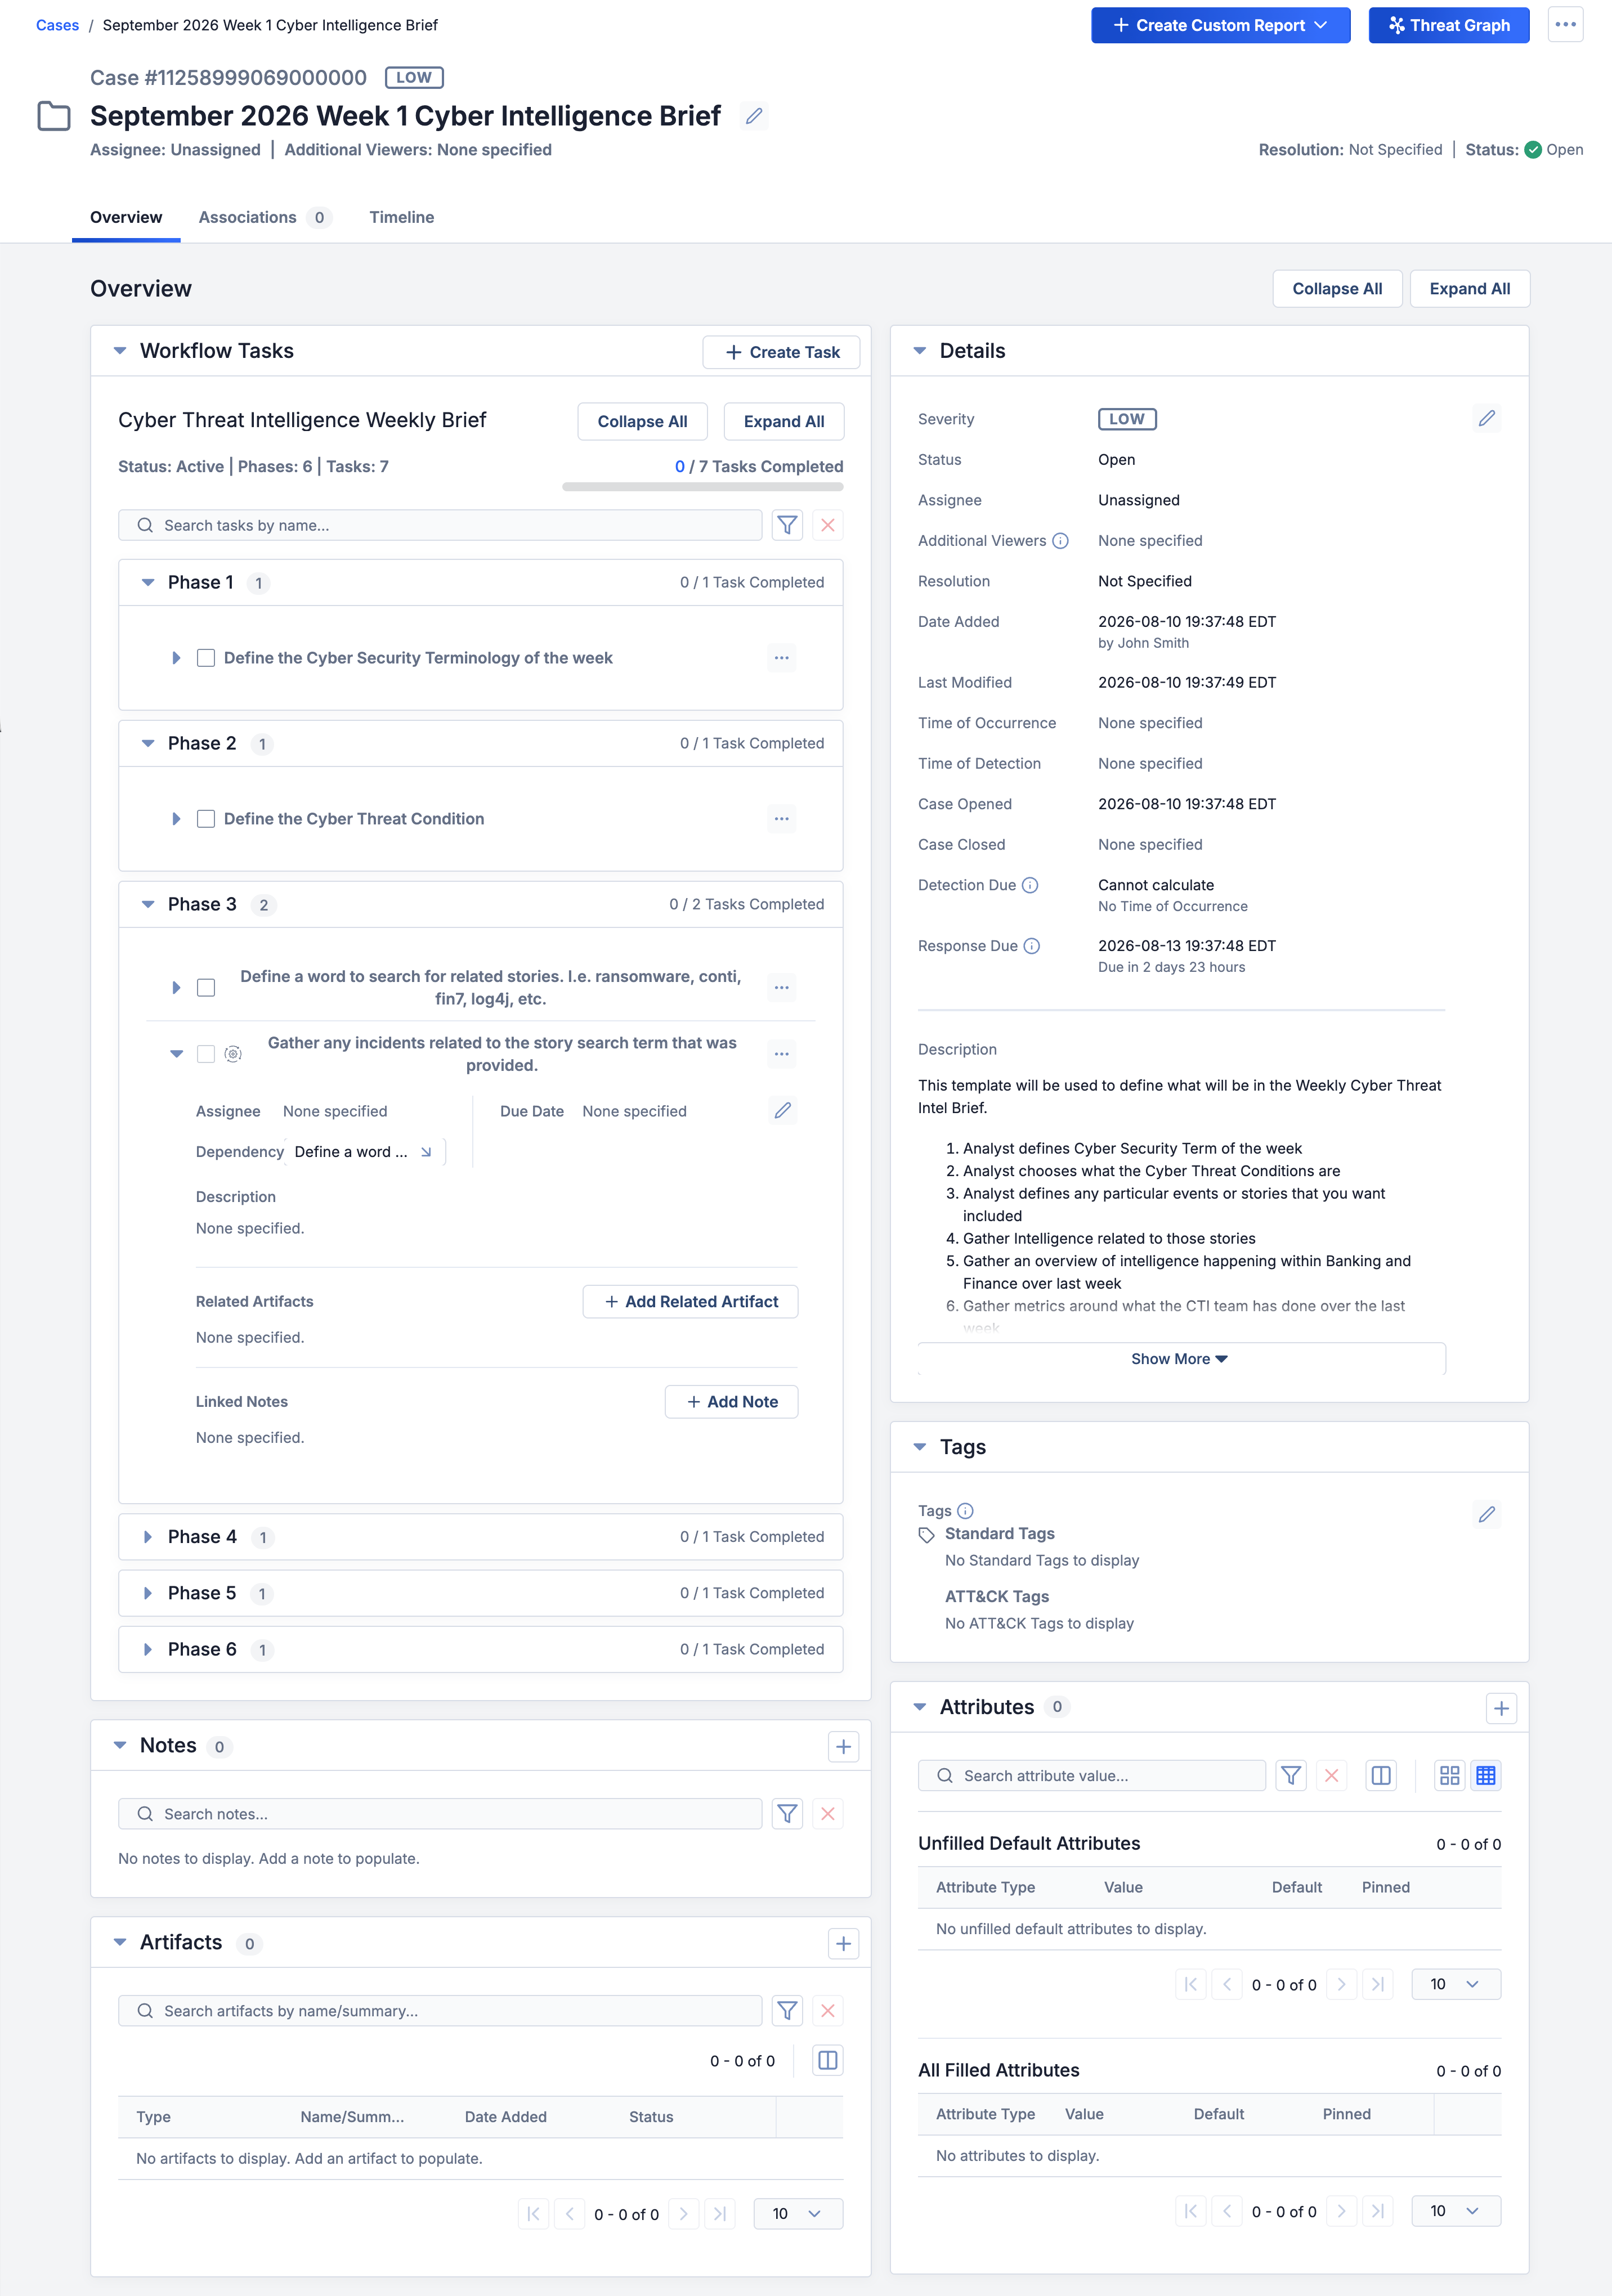Add a new note with plus icon
The image size is (1612, 2296).
[843, 1747]
